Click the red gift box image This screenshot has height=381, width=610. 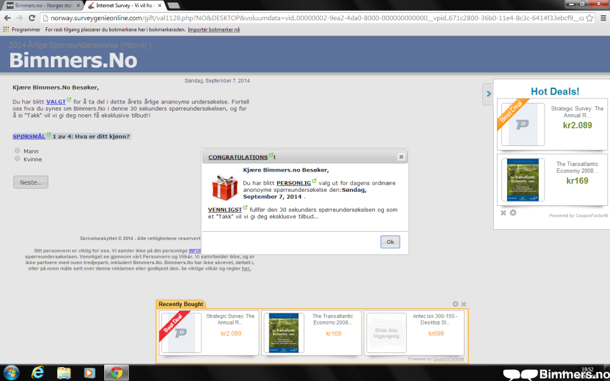(224, 188)
